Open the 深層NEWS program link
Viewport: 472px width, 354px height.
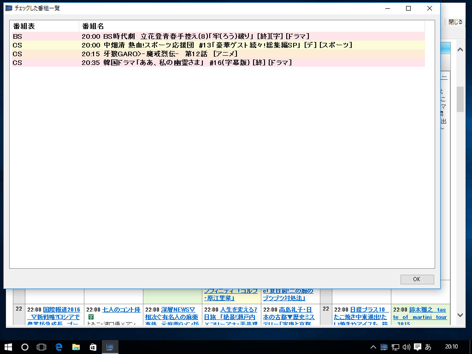[171, 317]
